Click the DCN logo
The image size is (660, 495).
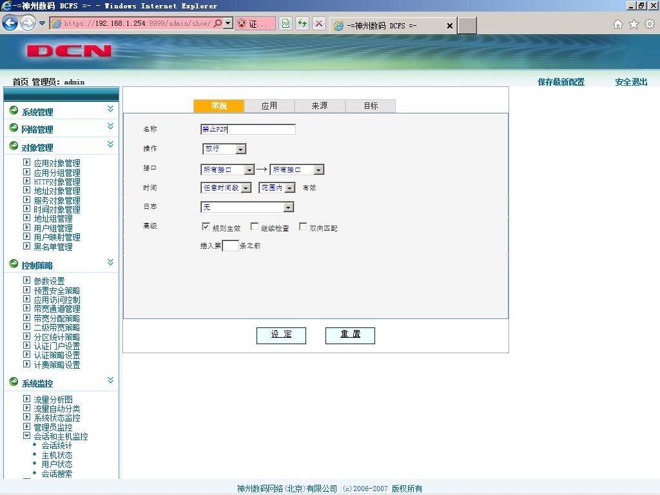pyautogui.click(x=68, y=50)
